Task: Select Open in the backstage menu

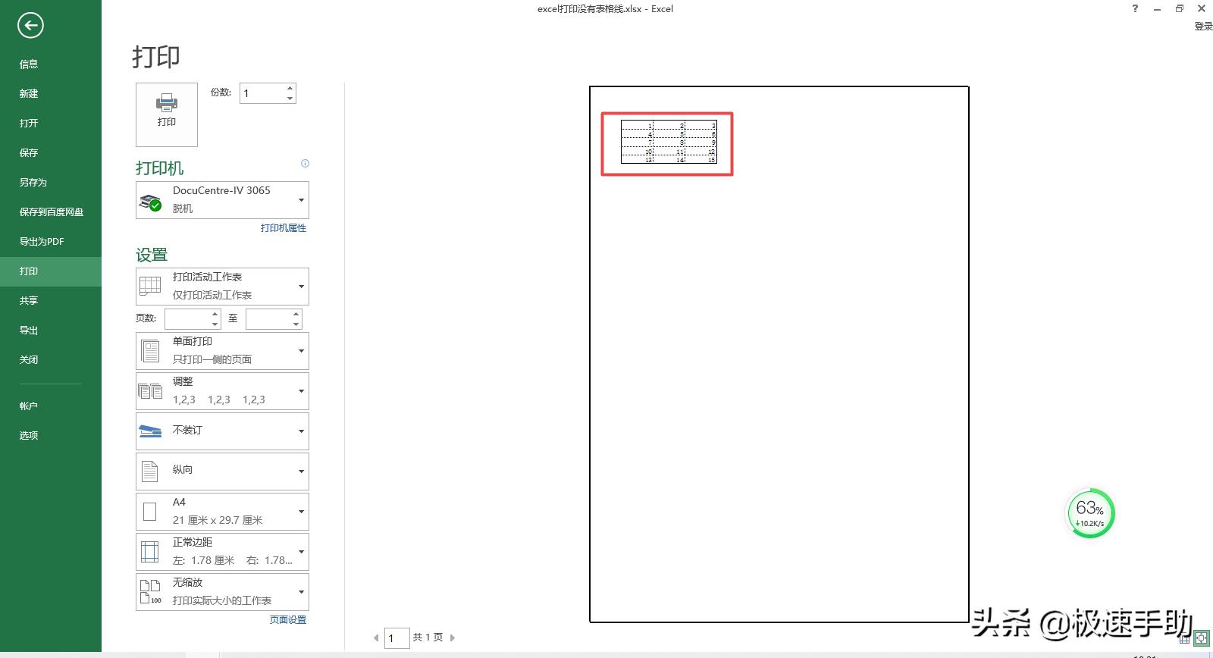Action: tap(51, 124)
